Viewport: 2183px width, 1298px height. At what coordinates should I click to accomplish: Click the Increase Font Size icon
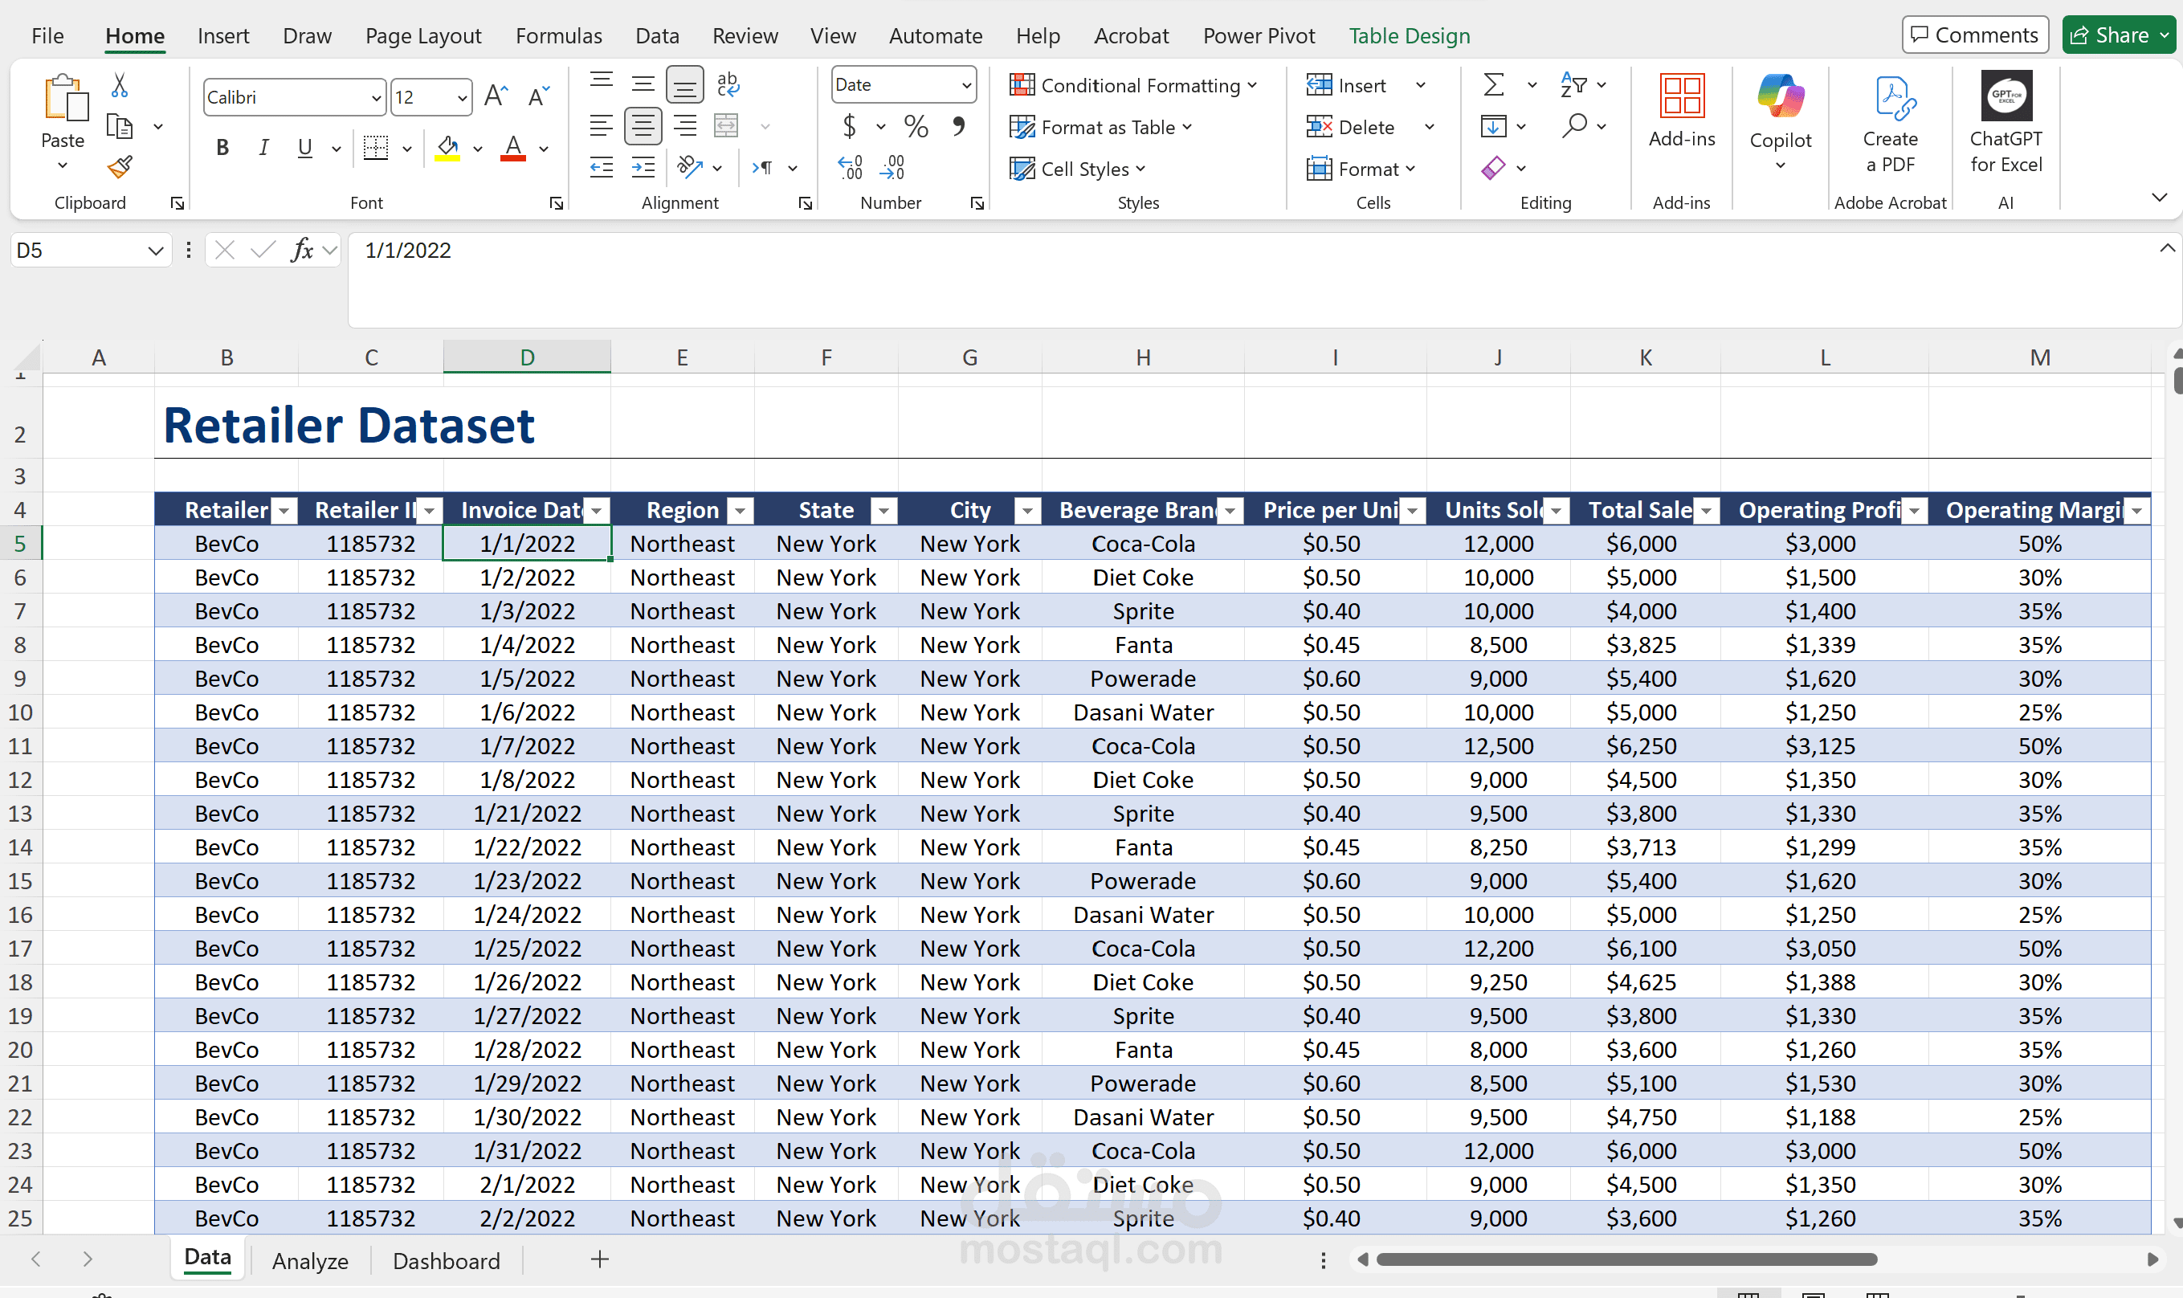pyautogui.click(x=496, y=96)
